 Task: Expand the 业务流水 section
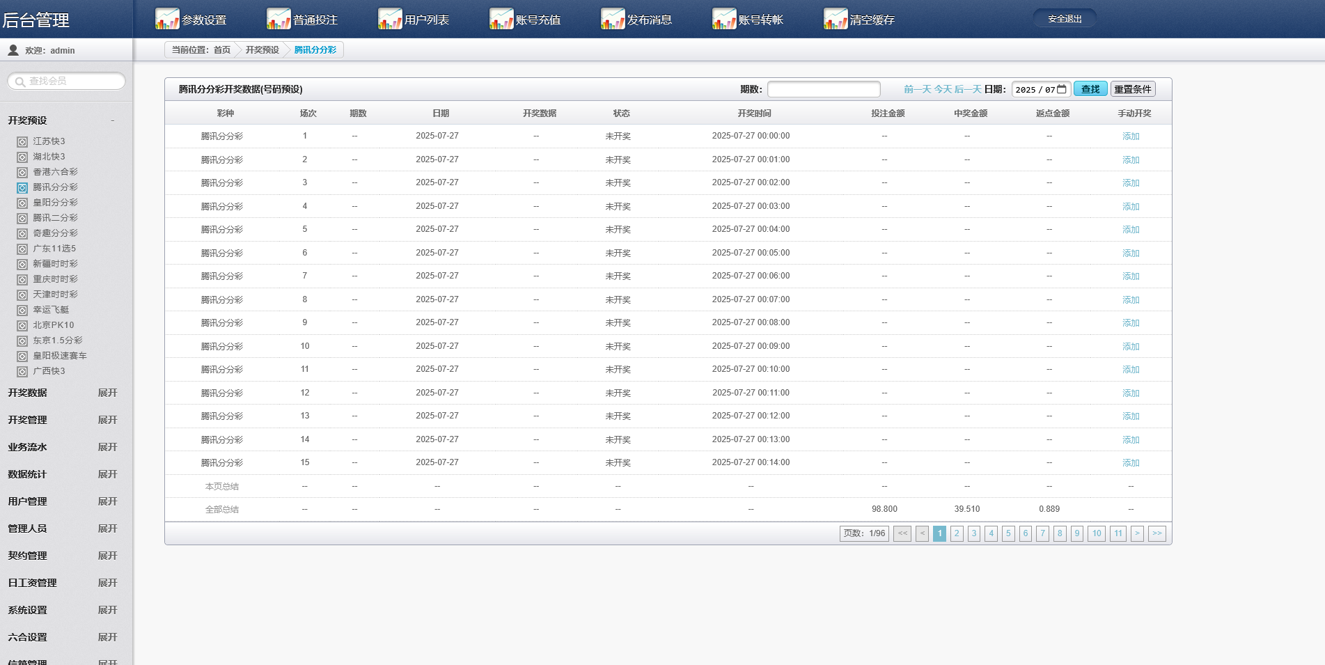pyautogui.click(x=107, y=447)
